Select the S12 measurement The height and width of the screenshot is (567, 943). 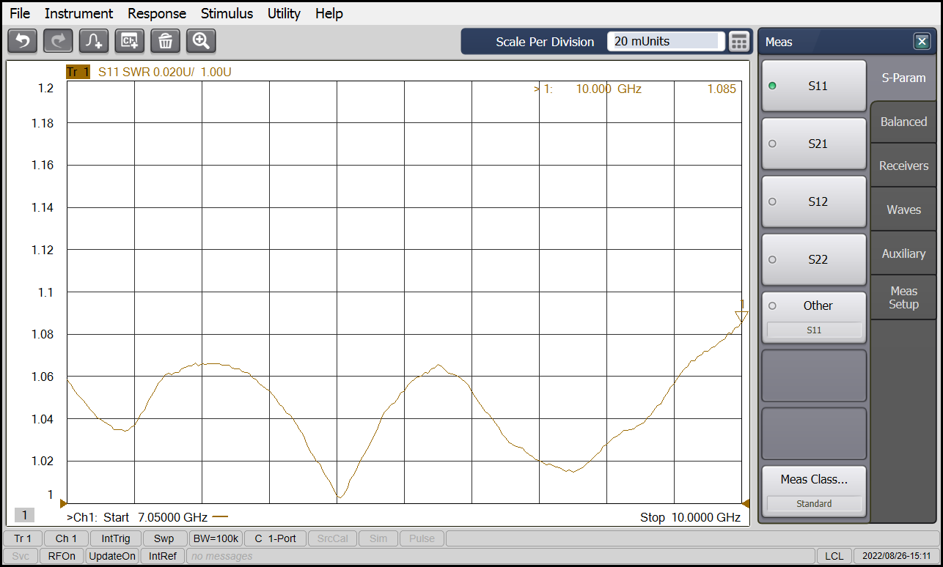tap(814, 201)
